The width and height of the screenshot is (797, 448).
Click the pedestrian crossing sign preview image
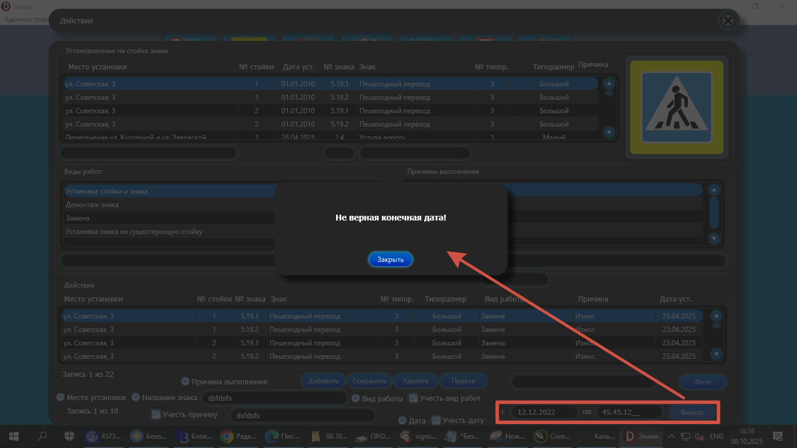pos(676,107)
